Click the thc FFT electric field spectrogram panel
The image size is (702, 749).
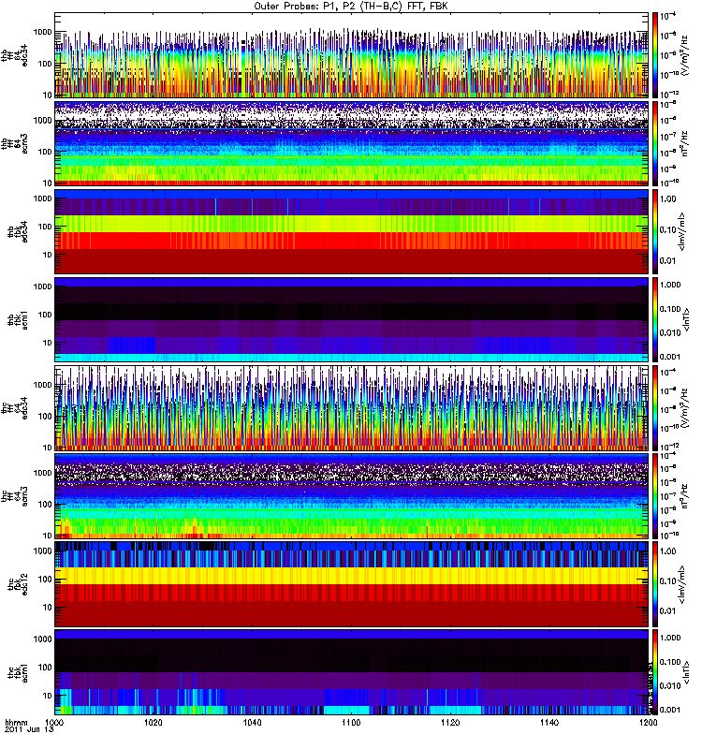tap(351, 408)
